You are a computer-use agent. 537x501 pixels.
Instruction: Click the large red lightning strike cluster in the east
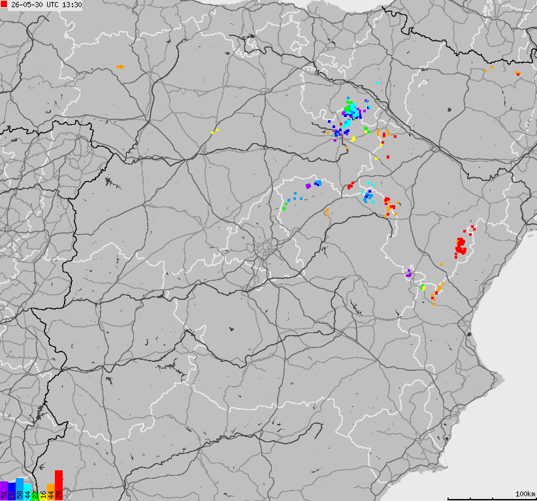pyautogui.click(x=461, y=246)
